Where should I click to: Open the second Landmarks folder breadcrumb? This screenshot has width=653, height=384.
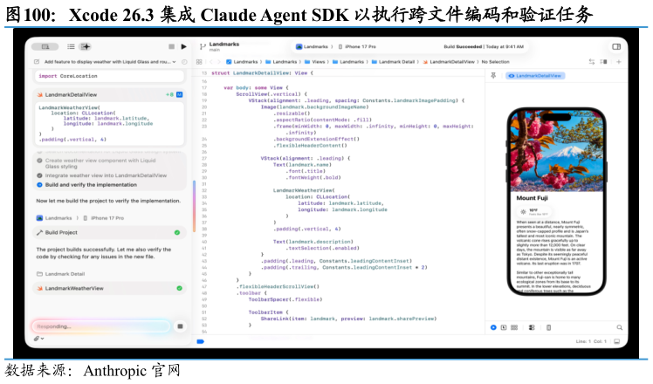click(281, 62)
